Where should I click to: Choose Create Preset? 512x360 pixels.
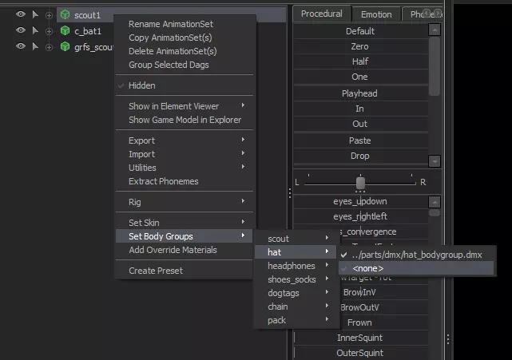[x=185, y=271]
